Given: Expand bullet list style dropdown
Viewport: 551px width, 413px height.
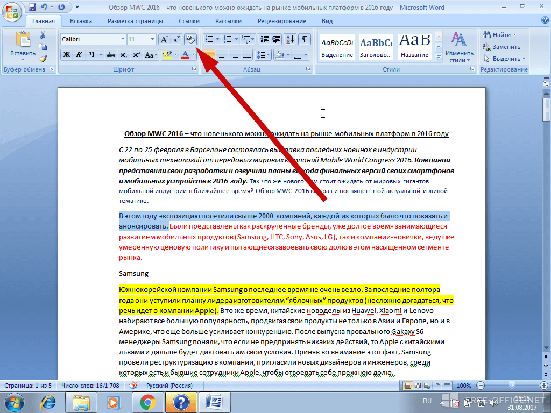Looking at the screenshot, I should coord(217,39).
